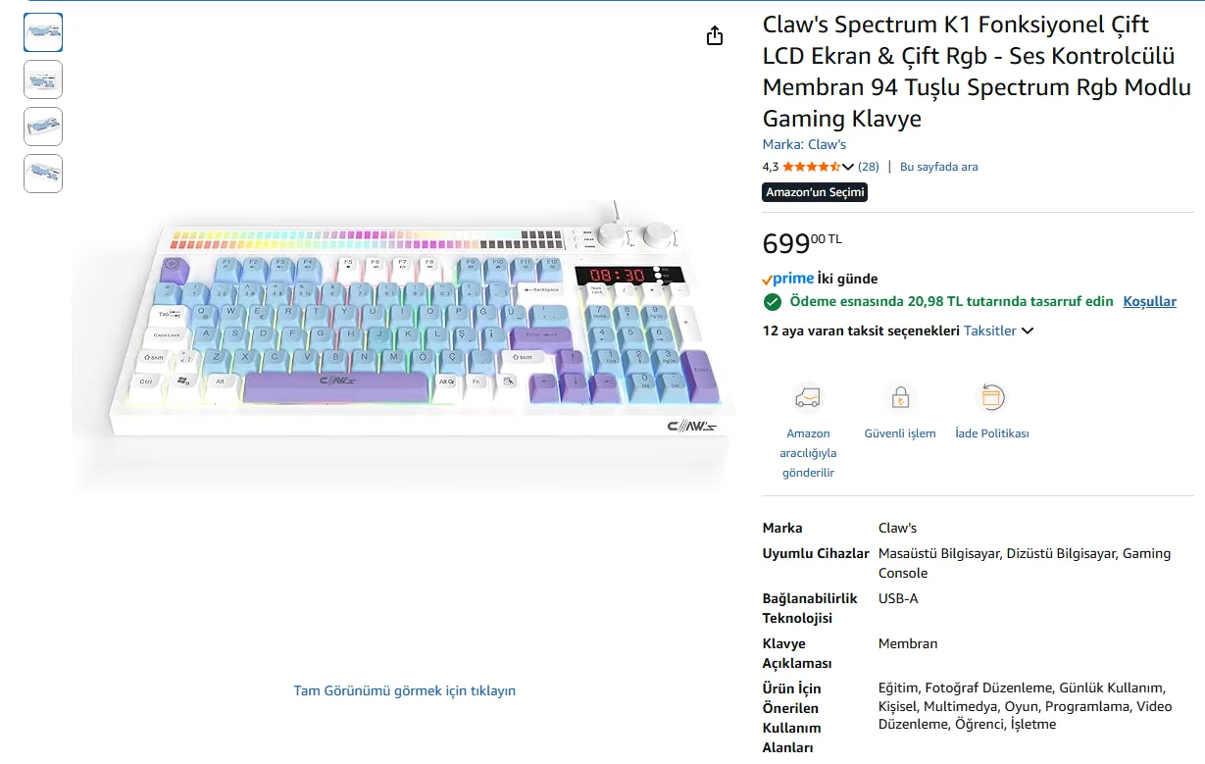Screen dimensions: 1205x764
Task: Click the main keyboard product image
Action: tap(402, 333)
